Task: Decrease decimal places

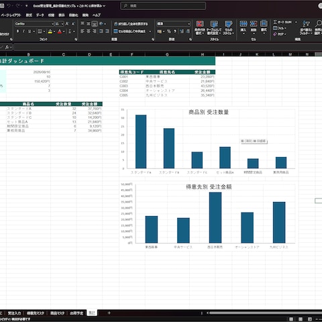Action: (x=188, y=32)
